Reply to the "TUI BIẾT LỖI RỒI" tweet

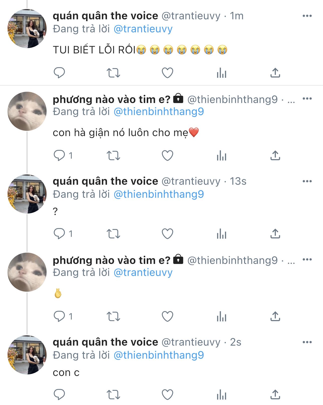tap(59, 73)
